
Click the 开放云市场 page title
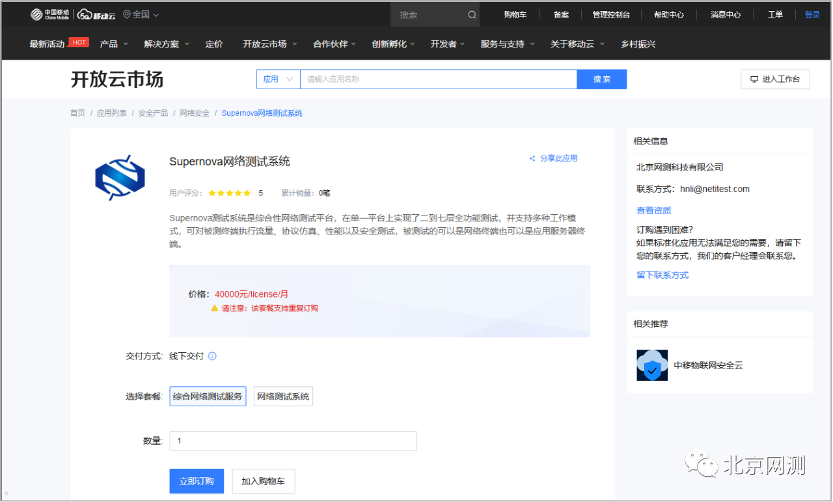(117, 79)
